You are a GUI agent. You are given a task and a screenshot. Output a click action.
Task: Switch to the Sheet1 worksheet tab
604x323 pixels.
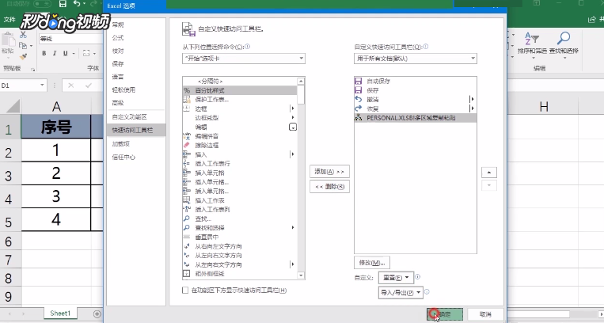[60, 313]
